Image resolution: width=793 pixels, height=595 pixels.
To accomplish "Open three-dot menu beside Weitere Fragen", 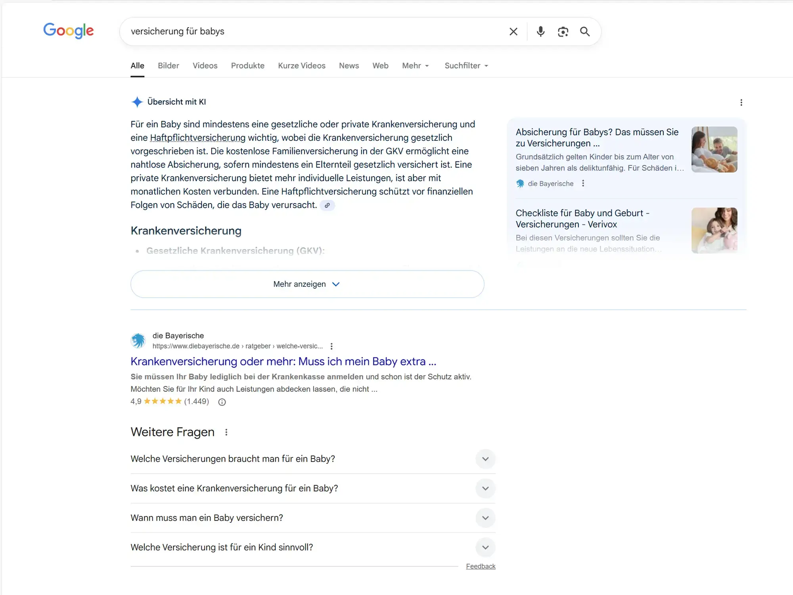I will [226, 432].
